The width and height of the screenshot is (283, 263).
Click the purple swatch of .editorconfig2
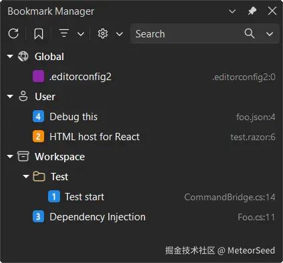[x=38, y=76]
